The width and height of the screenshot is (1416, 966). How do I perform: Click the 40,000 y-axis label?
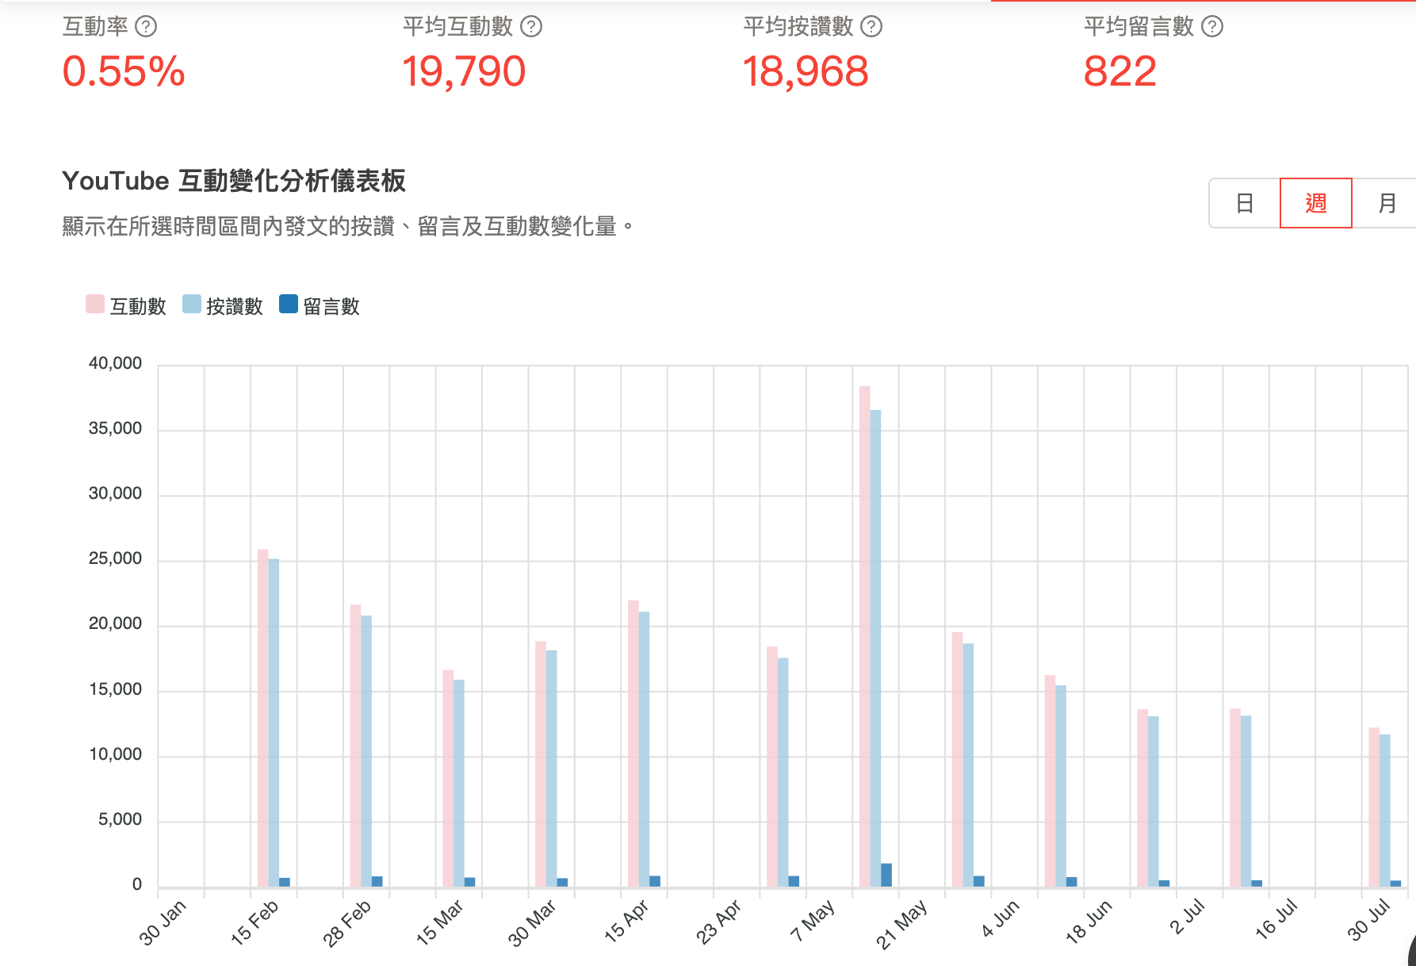pyautogui.click(x=115, y=363)
